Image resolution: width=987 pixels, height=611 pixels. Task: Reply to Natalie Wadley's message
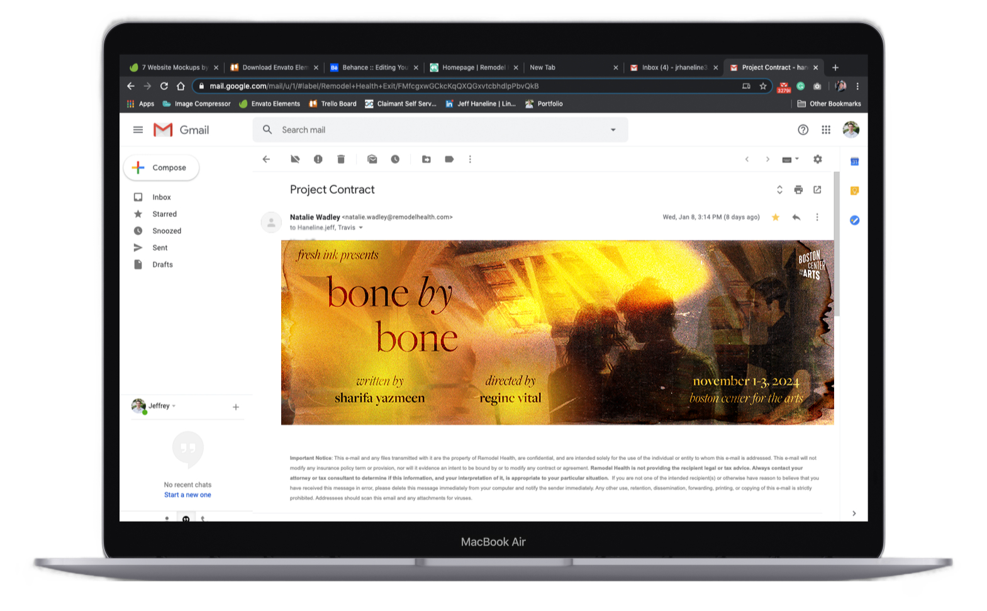(796, 217)
